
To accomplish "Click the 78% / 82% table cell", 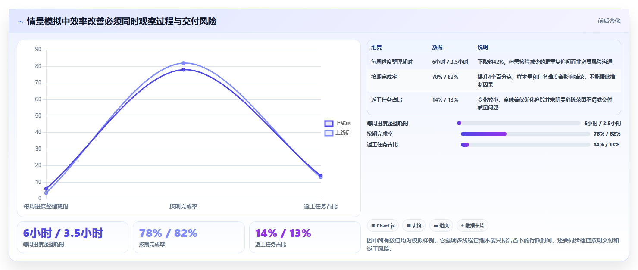I will click(x=445, y=77).
